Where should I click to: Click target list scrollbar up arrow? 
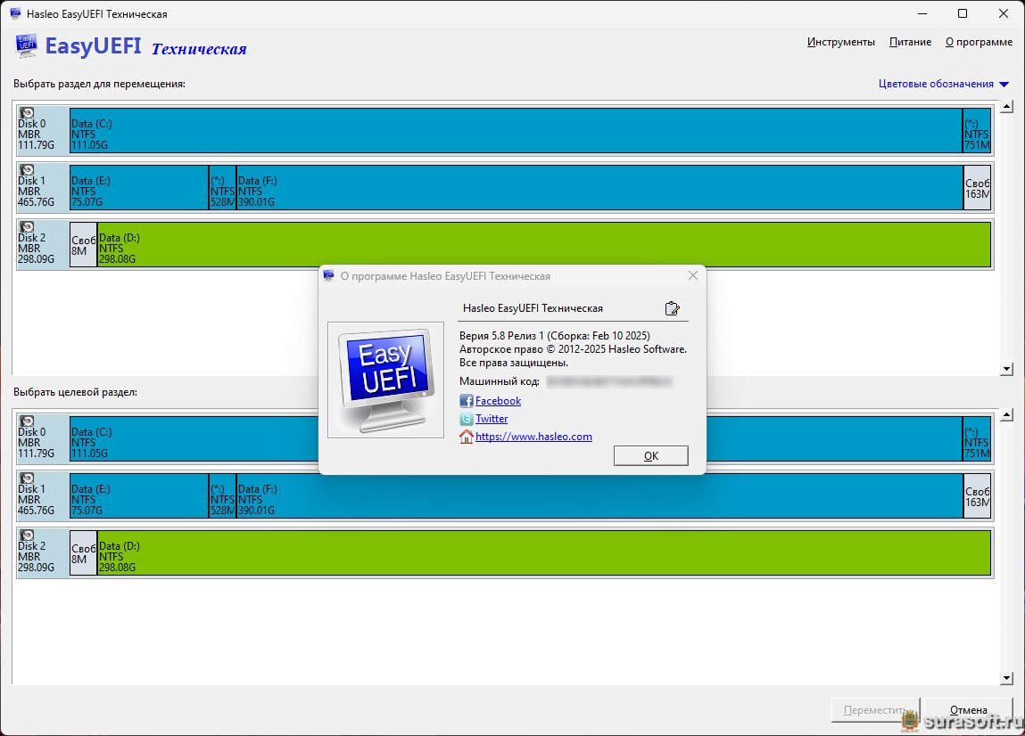(x=1006, y=414)
